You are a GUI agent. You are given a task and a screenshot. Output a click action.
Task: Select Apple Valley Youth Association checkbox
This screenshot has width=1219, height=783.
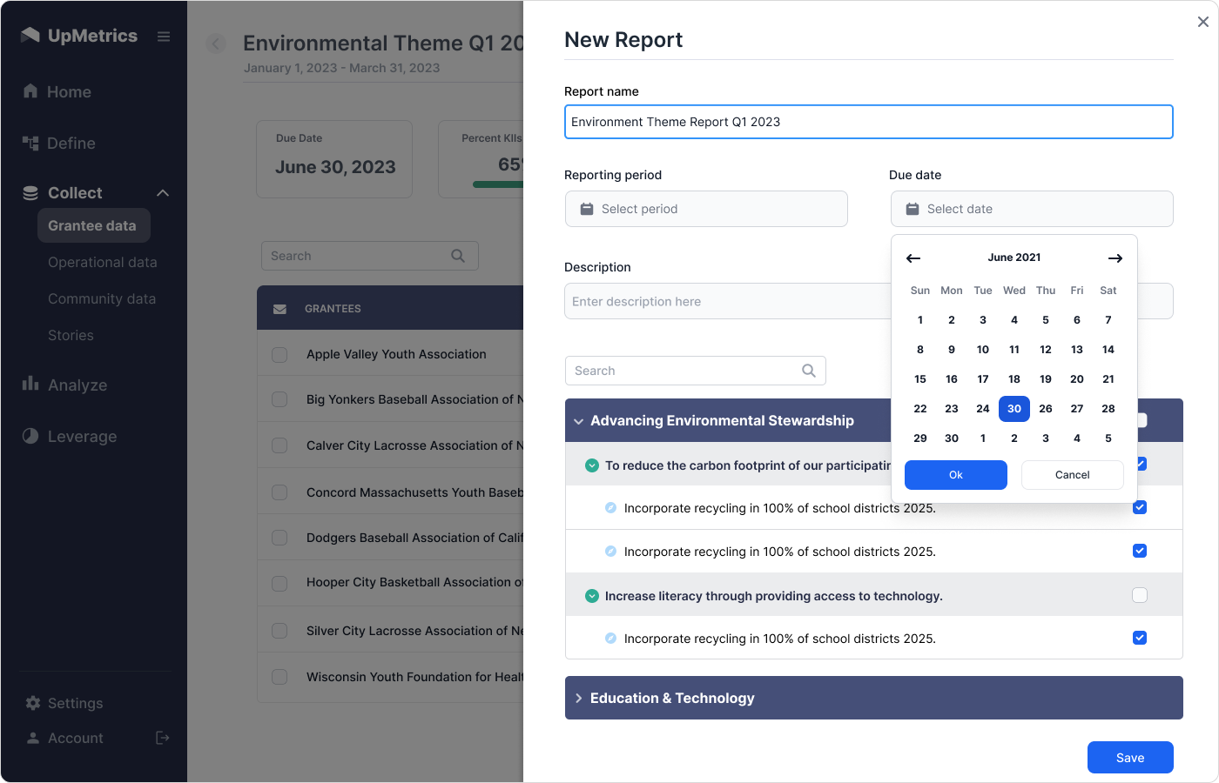pos(279,355)
